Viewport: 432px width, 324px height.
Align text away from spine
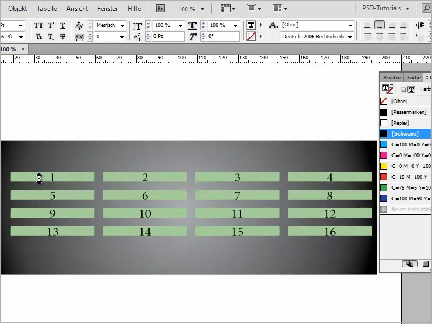pos(403,36)
